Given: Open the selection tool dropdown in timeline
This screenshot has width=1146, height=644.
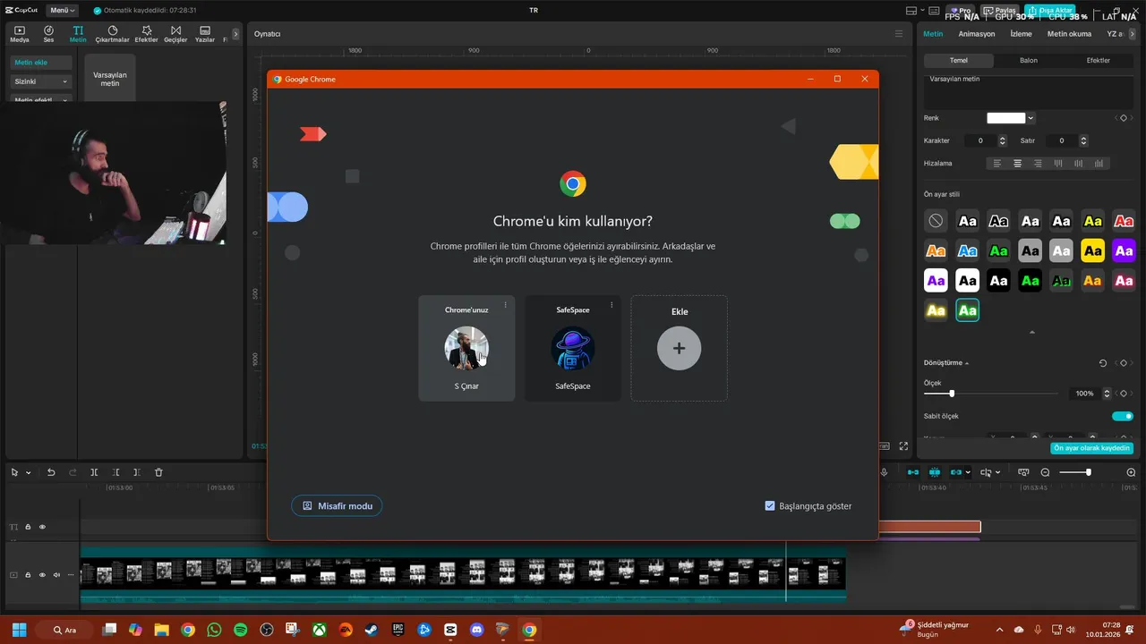Looking at the screenshot, I should [x=29, y=472].
